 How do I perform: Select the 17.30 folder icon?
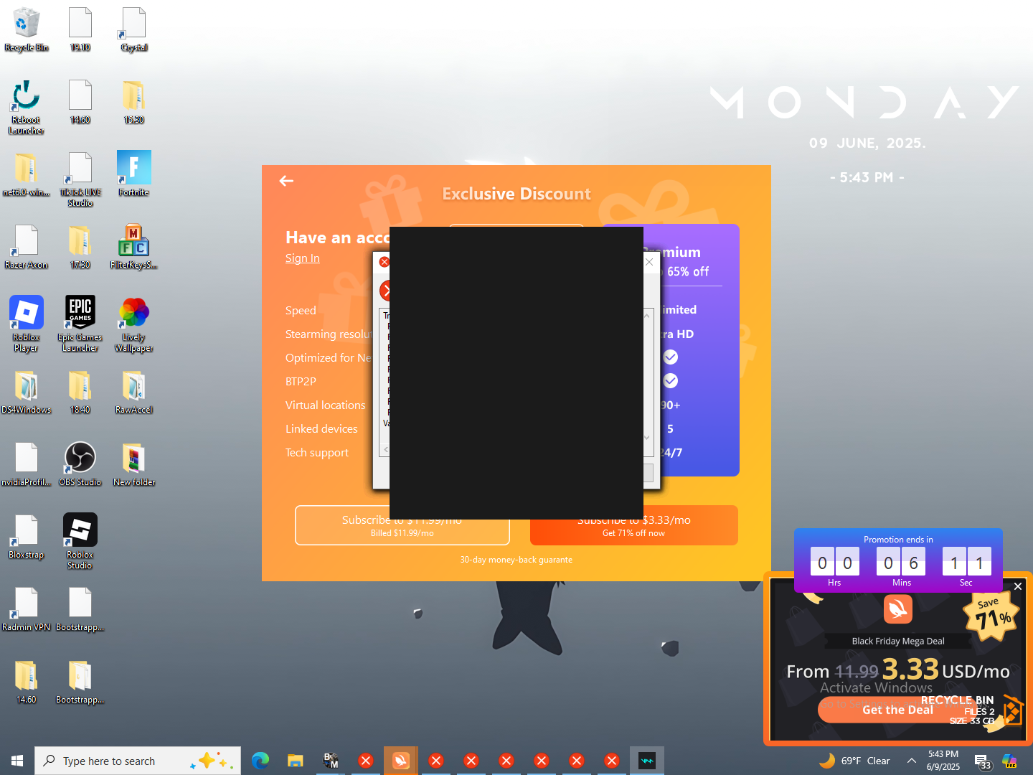coord(80,248)
